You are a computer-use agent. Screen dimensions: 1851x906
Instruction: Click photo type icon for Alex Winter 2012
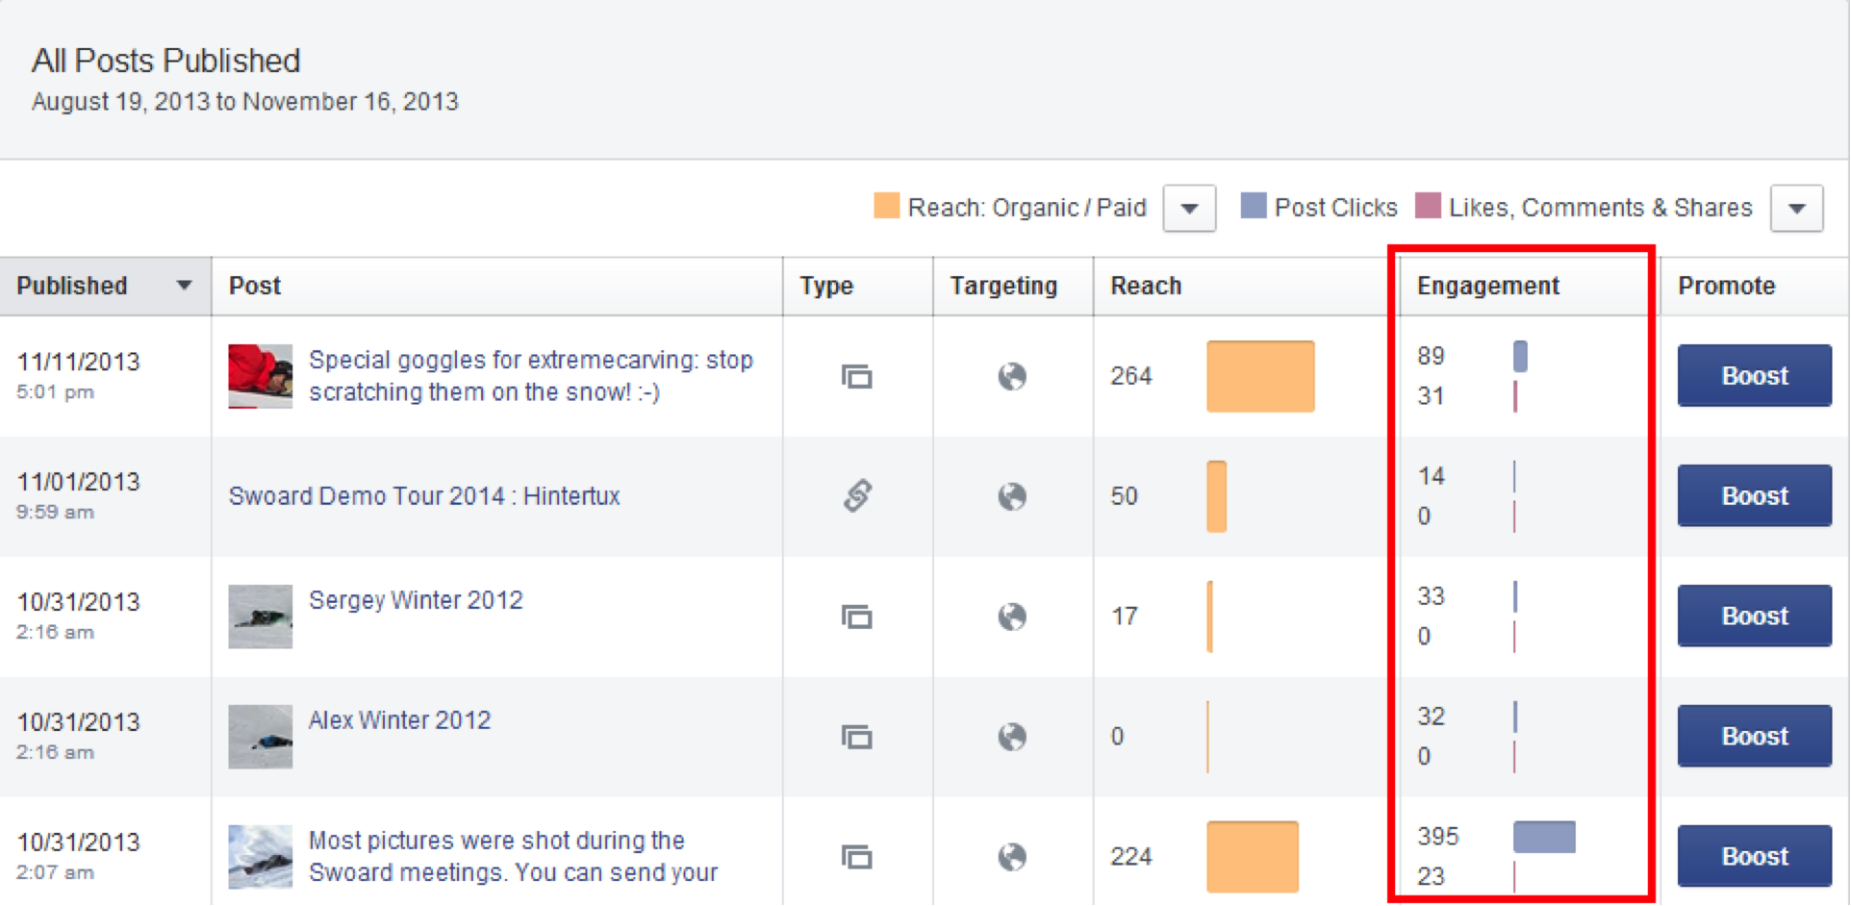[856, 737]
